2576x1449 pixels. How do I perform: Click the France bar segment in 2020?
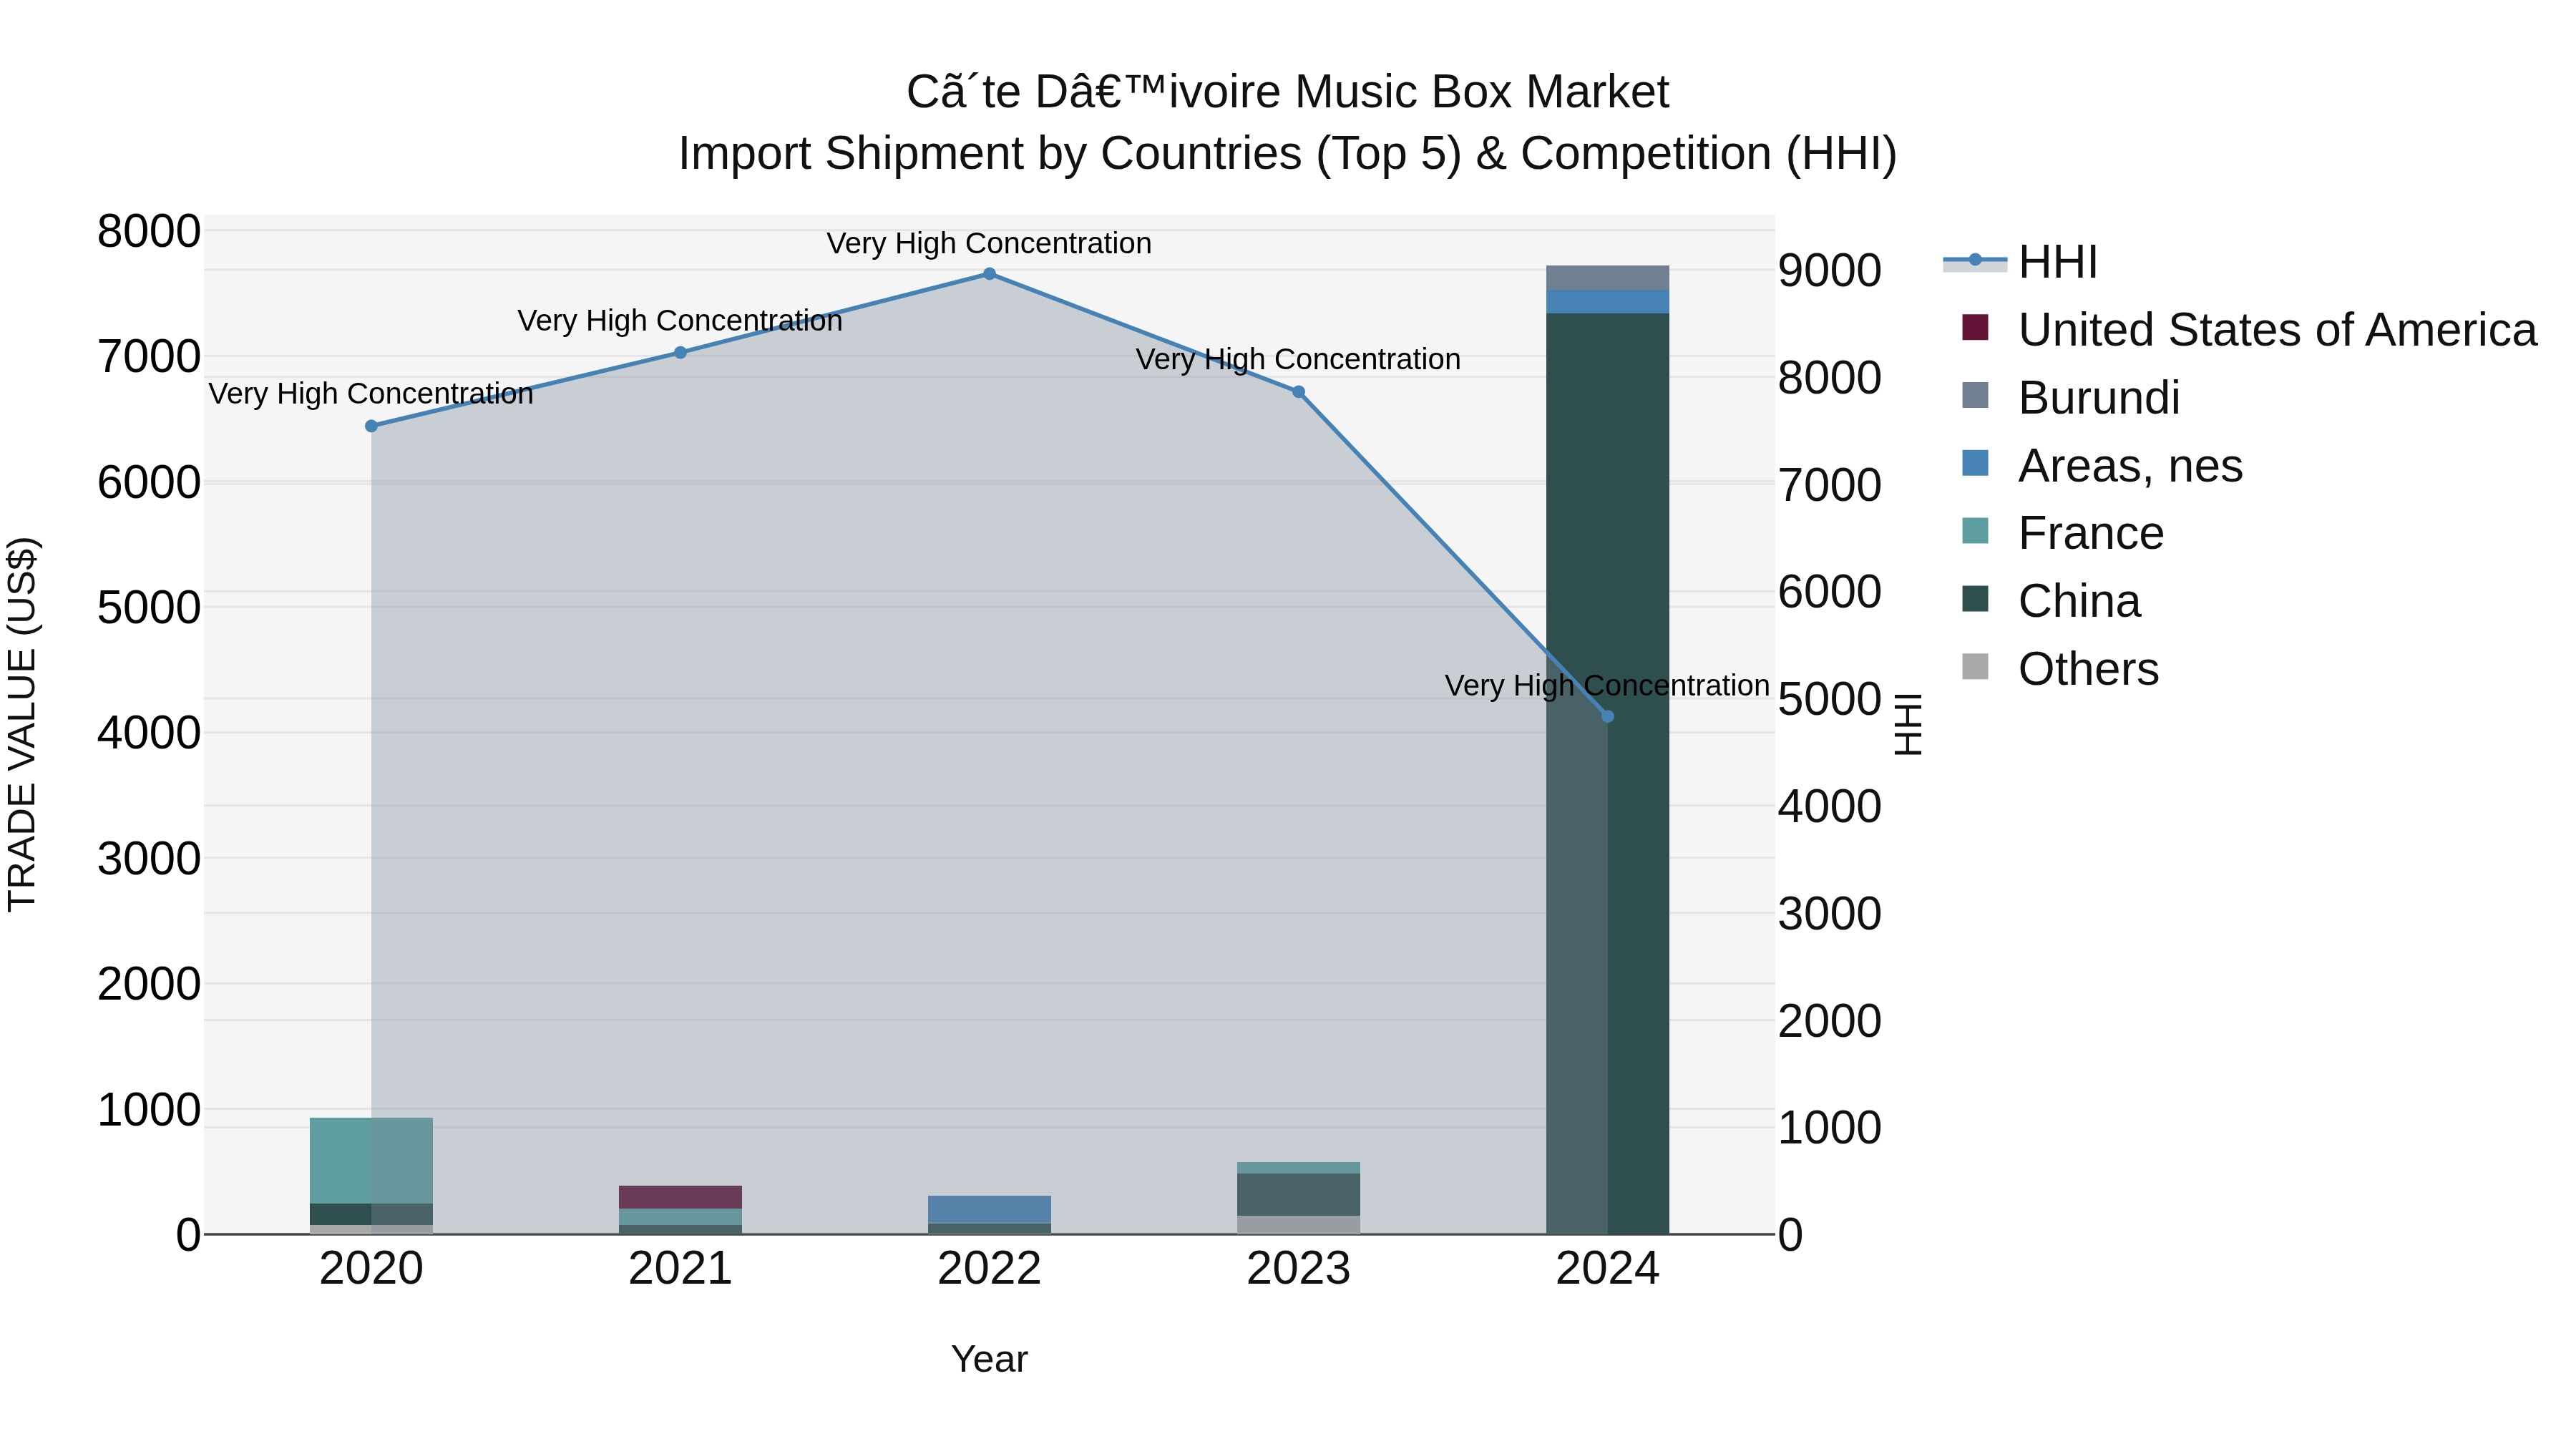point(371,1160)
